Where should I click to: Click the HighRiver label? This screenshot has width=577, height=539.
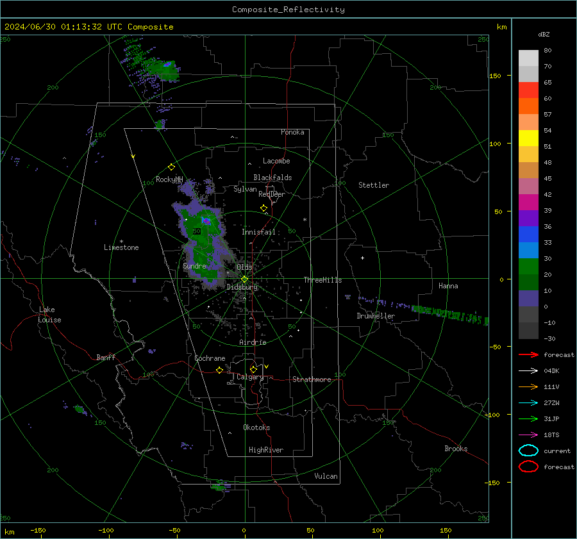click(x=266, y=450)
